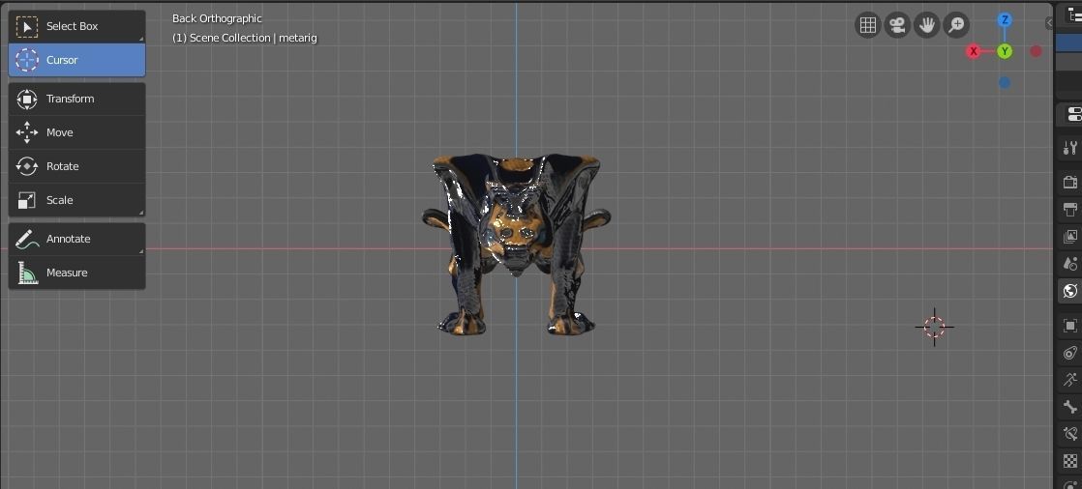Click the 3D cursor crosshair in viewport
The height and width of the screenshot is (489, 1082).
point(934,328)
